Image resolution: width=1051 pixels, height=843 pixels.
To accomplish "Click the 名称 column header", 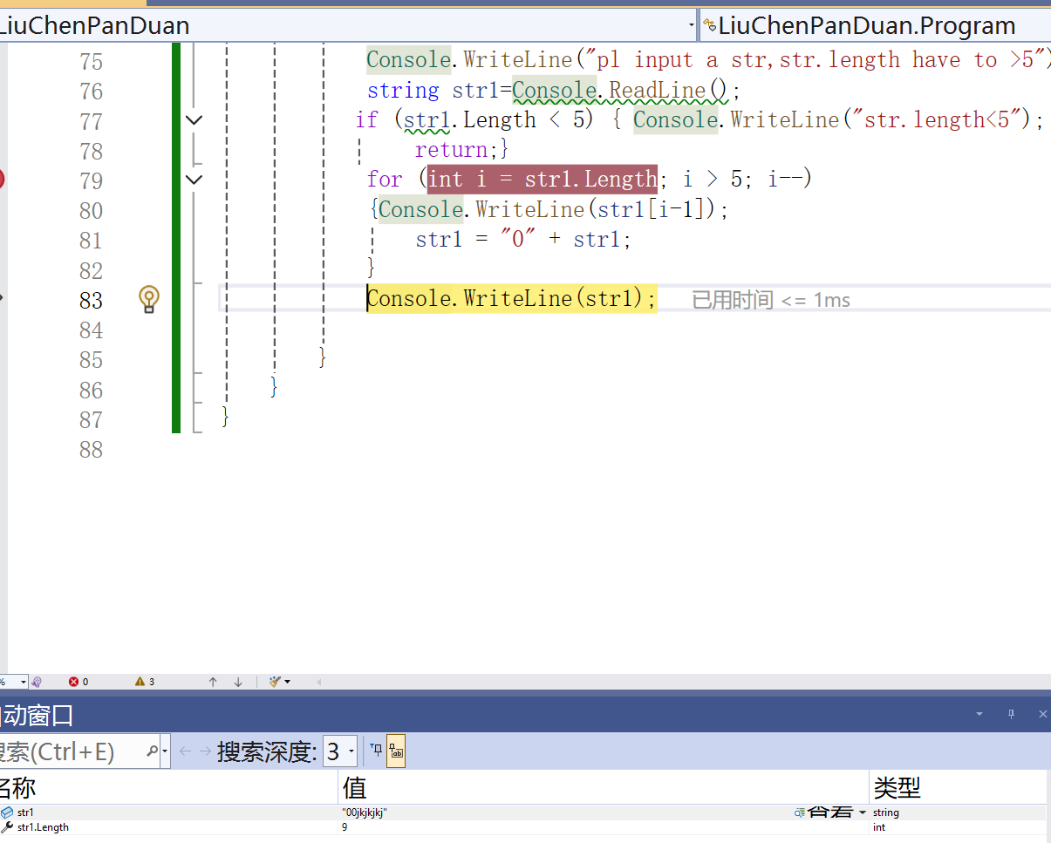I will [168, 788].
